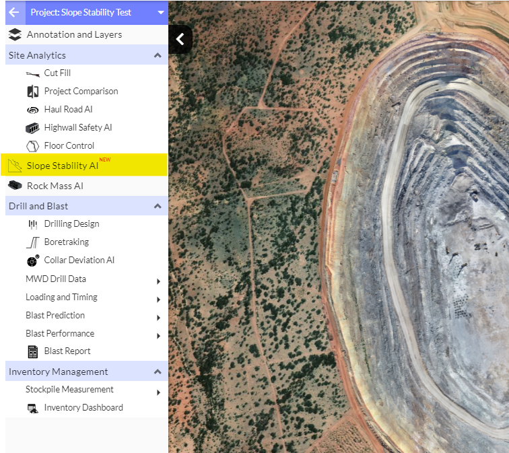Click the Collar Deviation AI icon

[x=32, y=260]
